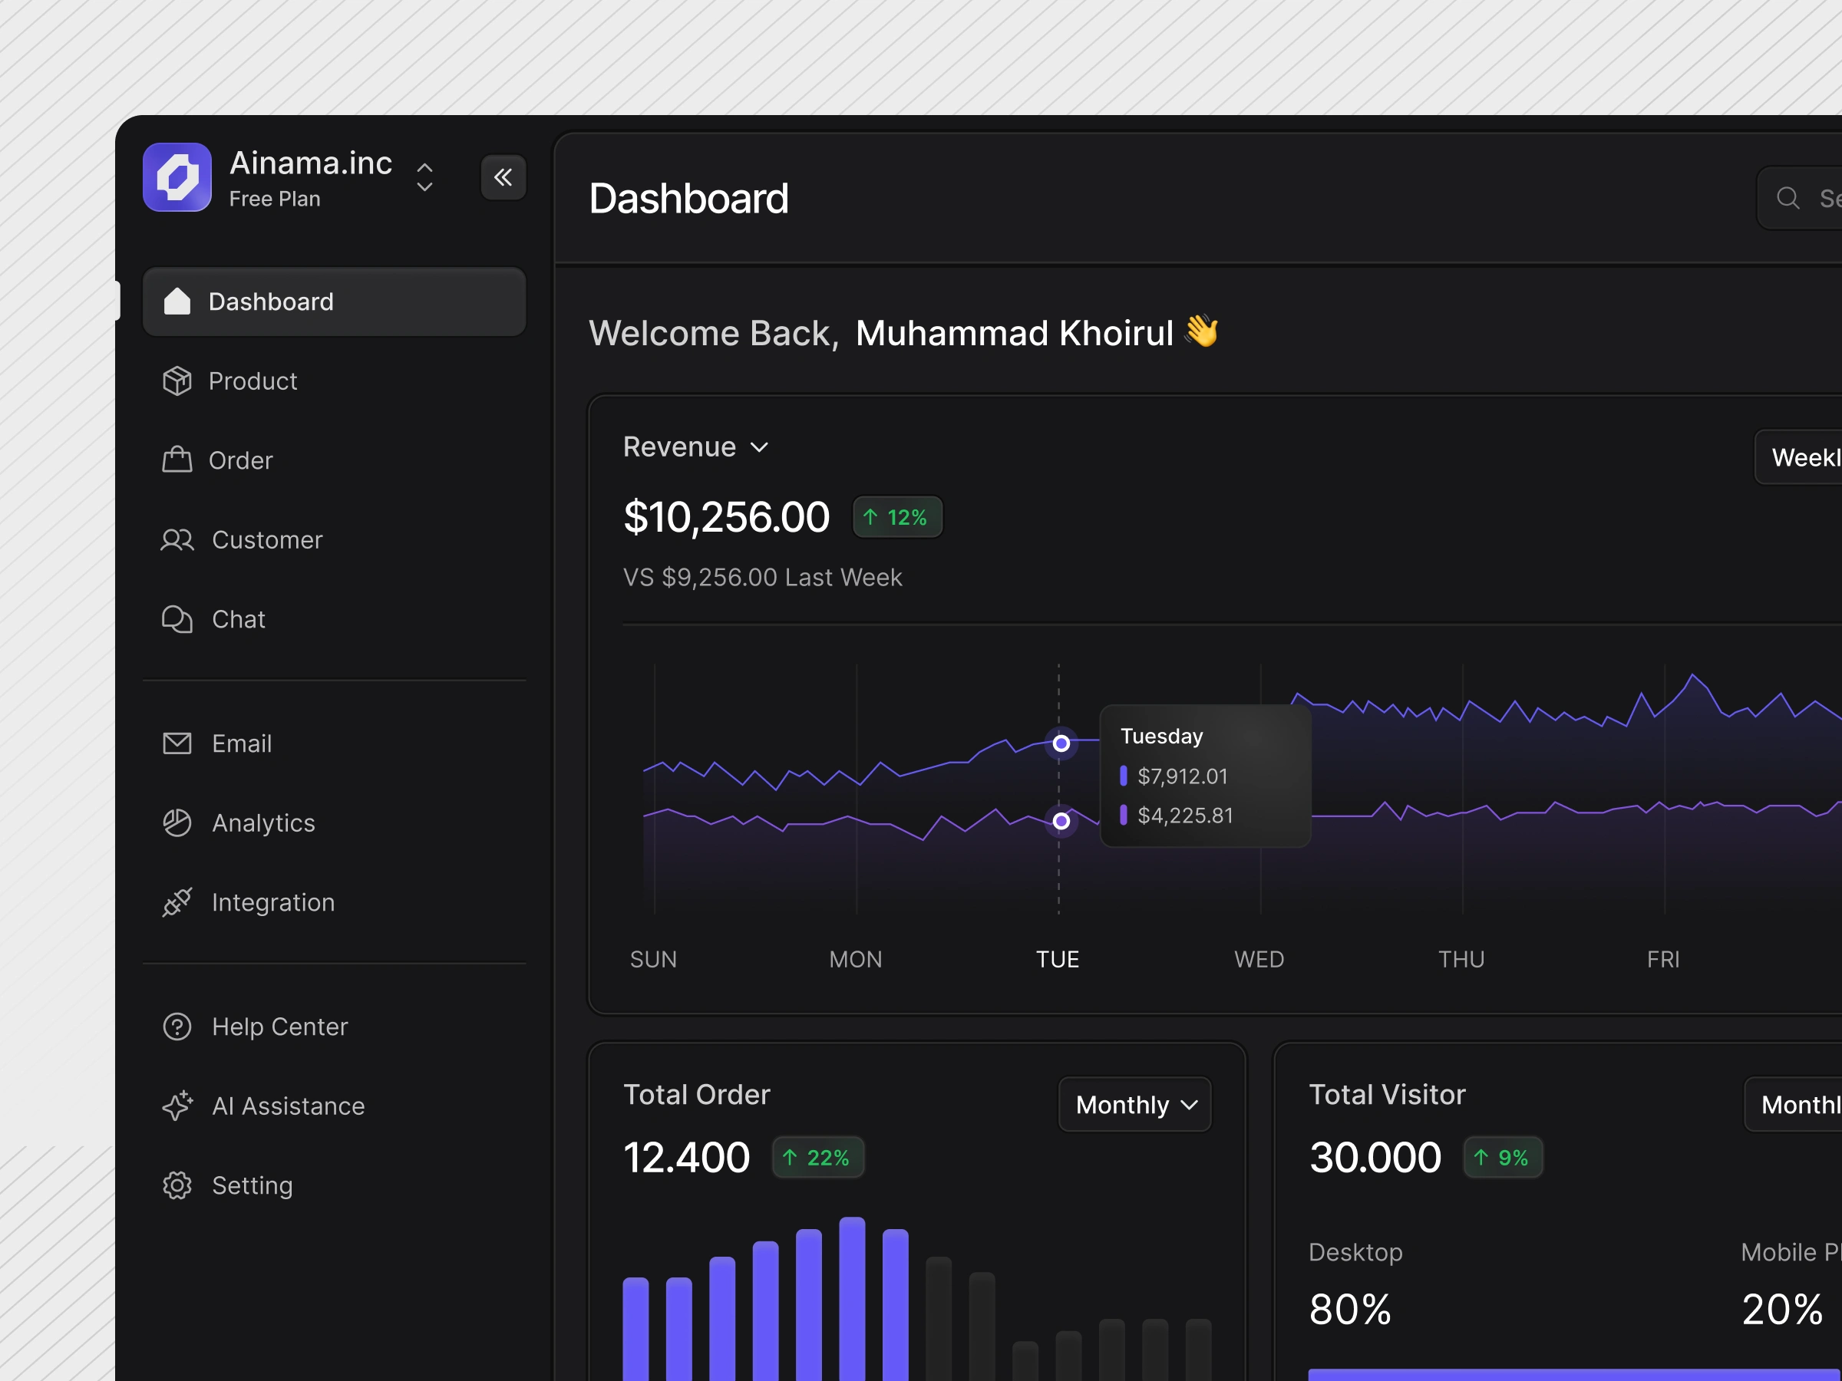1842x1381 pixels.
Task: Click the Chat bubble icon
Action: pyautogui.click(x=177, y=619)
